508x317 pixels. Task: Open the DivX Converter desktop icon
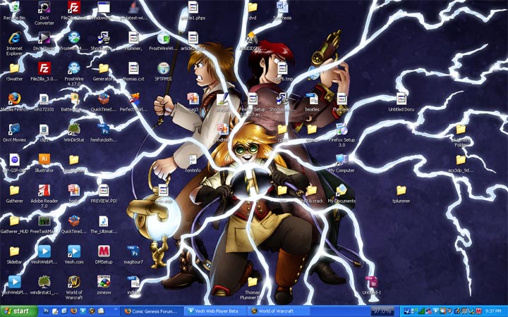pos(44,8)
